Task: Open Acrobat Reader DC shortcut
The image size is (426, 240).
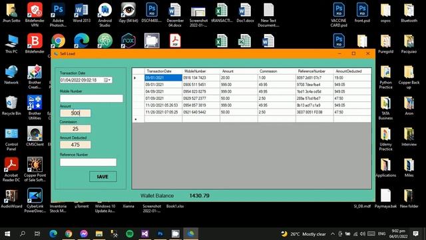Action: point(11,169)
